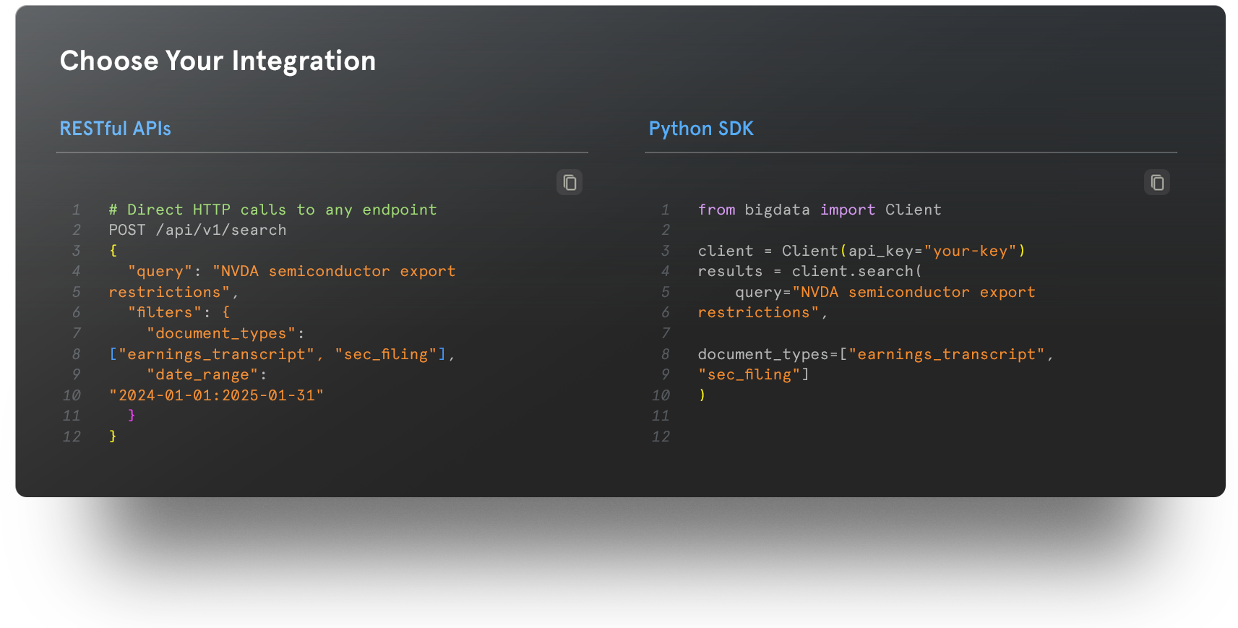The image size is (1238, 628).
Task: Copy the RESTful APIs code snippet
Action: tap(569, 183)
